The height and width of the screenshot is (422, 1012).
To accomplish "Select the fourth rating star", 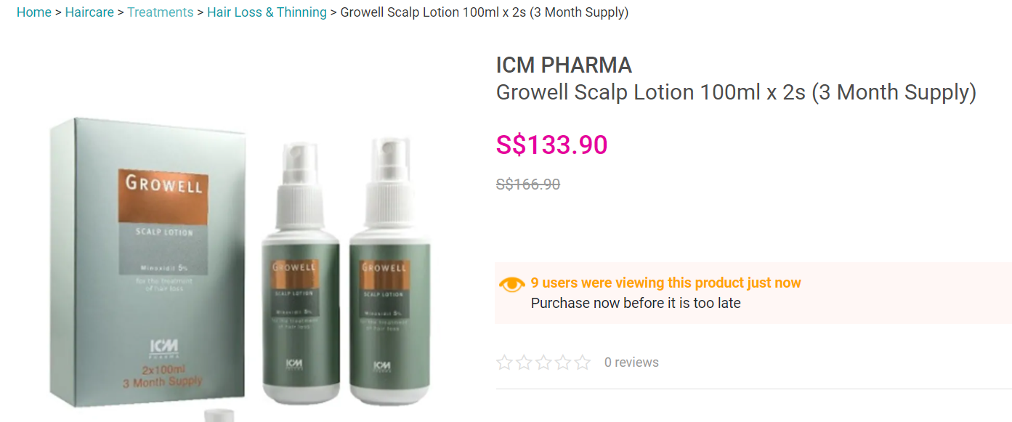I will 563,362.
